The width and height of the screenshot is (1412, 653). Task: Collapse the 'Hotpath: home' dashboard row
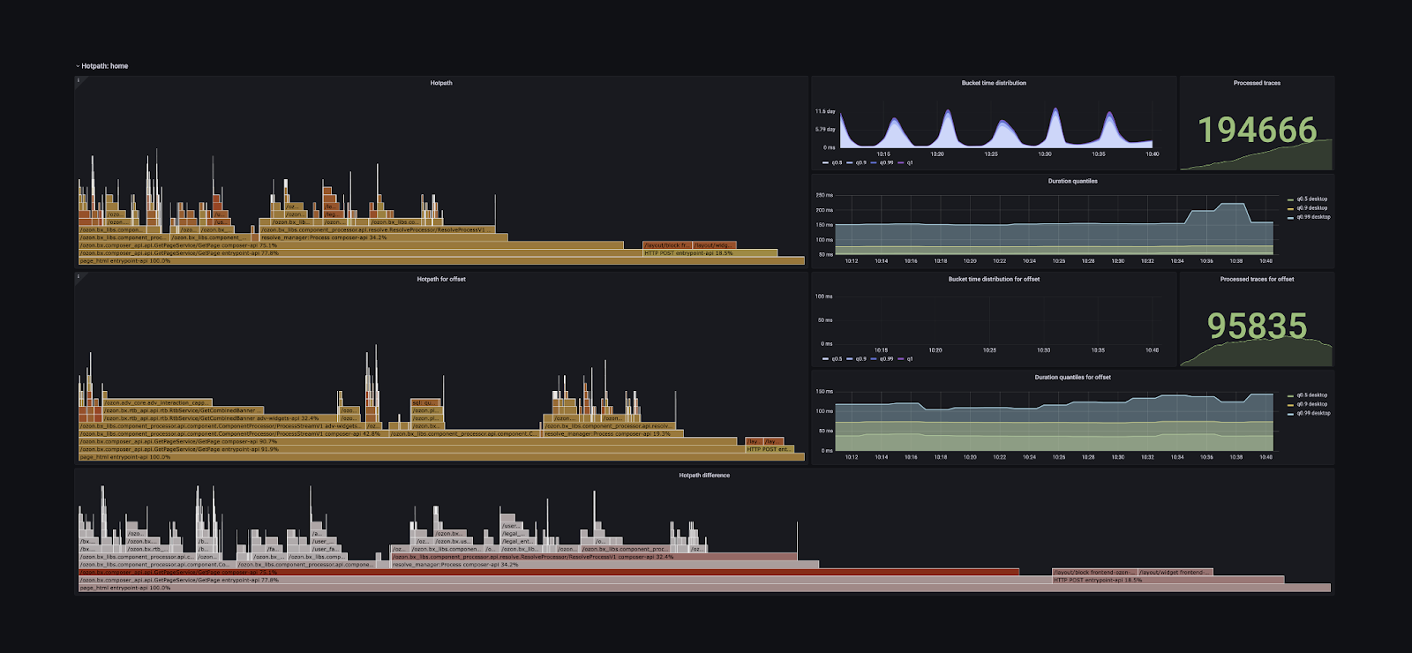tap(104, 66)
